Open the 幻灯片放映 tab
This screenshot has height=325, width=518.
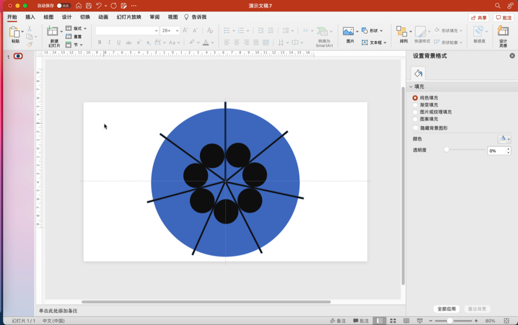(x=129, y=17)
